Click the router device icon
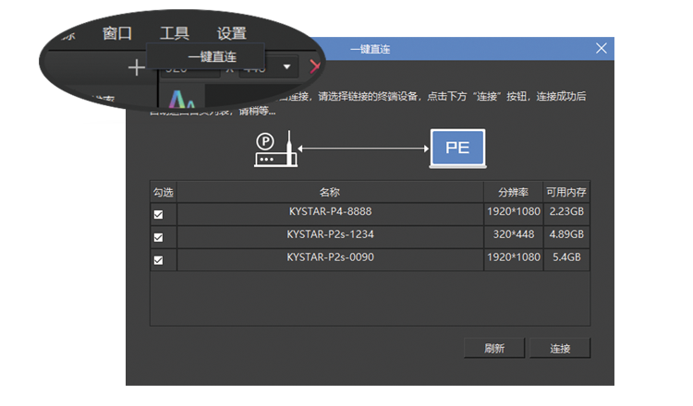The height and width of the screenshot is (406, 693). [x=274, y=149]
